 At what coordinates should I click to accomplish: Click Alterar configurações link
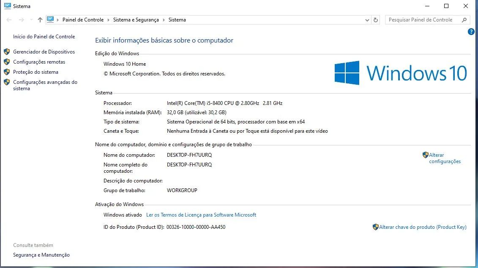(445, 158)
